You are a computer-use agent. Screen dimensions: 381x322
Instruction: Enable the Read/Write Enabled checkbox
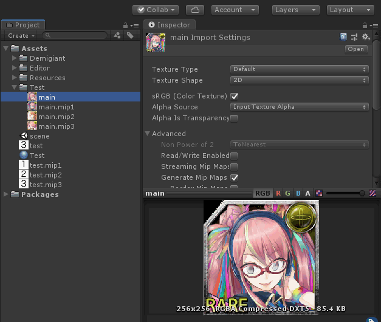234,156
